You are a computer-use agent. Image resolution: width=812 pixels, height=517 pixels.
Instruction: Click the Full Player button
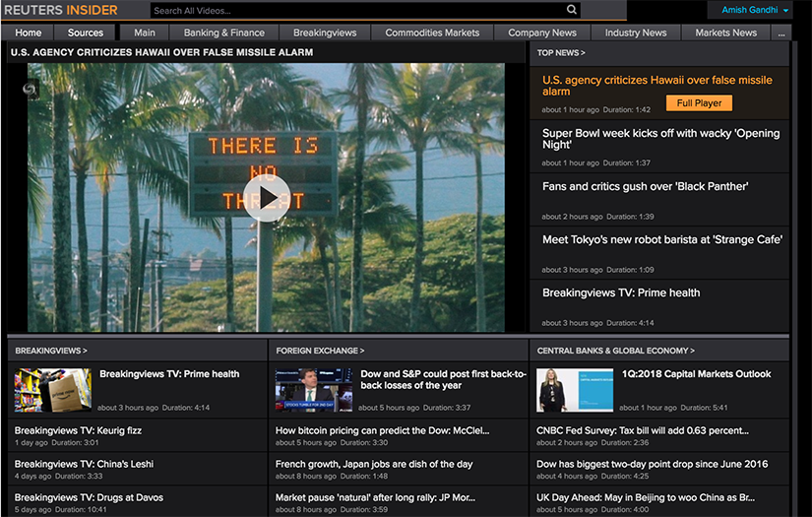click(699, 102)
